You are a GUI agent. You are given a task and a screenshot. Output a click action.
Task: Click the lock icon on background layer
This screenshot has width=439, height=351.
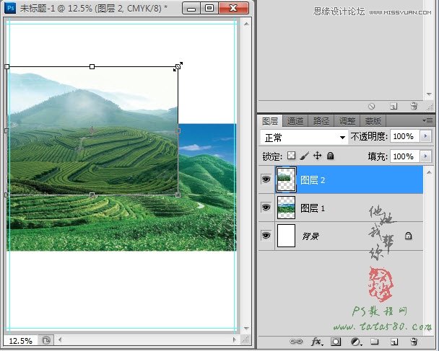coord(408,236)
